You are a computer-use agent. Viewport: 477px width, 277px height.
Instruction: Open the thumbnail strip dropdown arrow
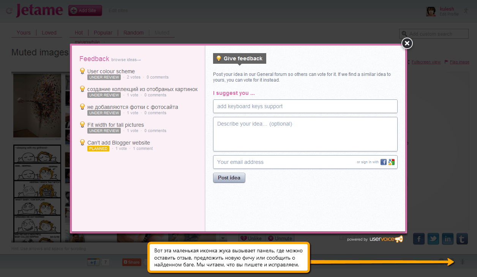(x=223, y=238)
